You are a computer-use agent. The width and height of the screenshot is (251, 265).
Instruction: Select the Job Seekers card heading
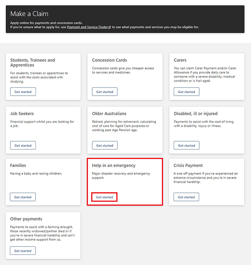22,114
